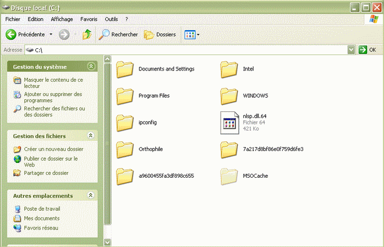Screen dimensions: 384x247
Task: Go back with the Précédente arrow icon
Action: [x=11, y=35]
